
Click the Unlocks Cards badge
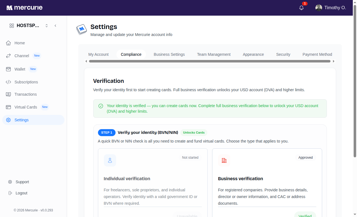point(194,132)
